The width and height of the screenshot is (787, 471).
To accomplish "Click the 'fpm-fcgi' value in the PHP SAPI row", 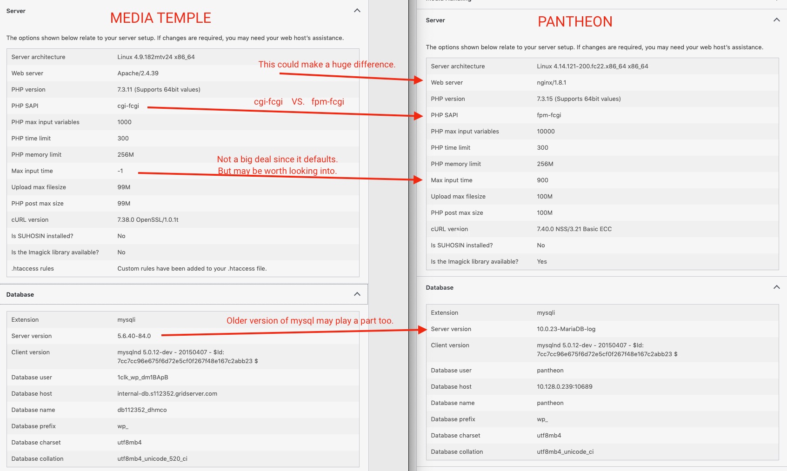I will click(x=549, y=115).
